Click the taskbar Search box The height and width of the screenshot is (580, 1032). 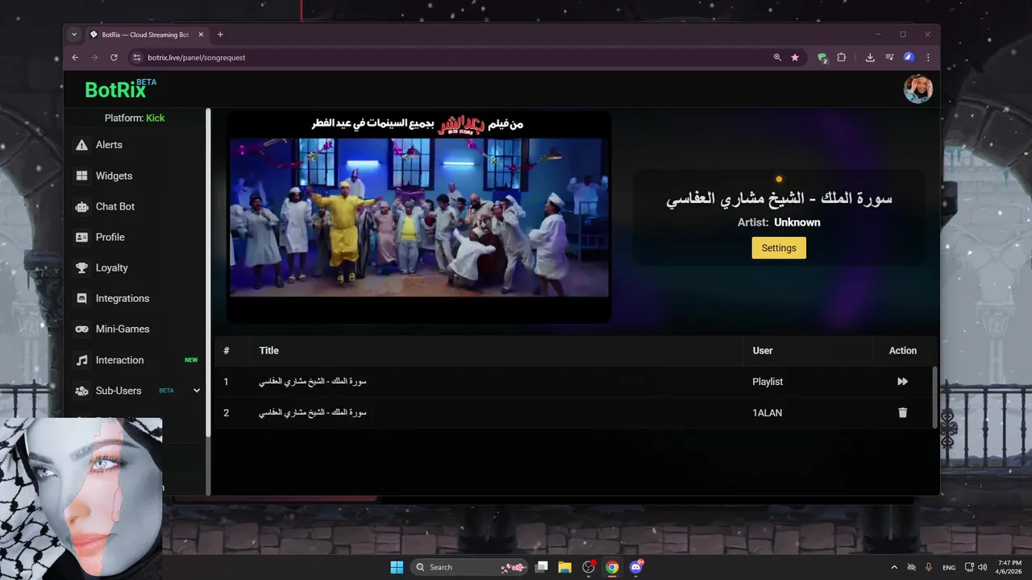469,567
